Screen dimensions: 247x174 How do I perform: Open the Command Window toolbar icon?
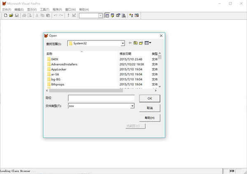click(x=107, y=15)
